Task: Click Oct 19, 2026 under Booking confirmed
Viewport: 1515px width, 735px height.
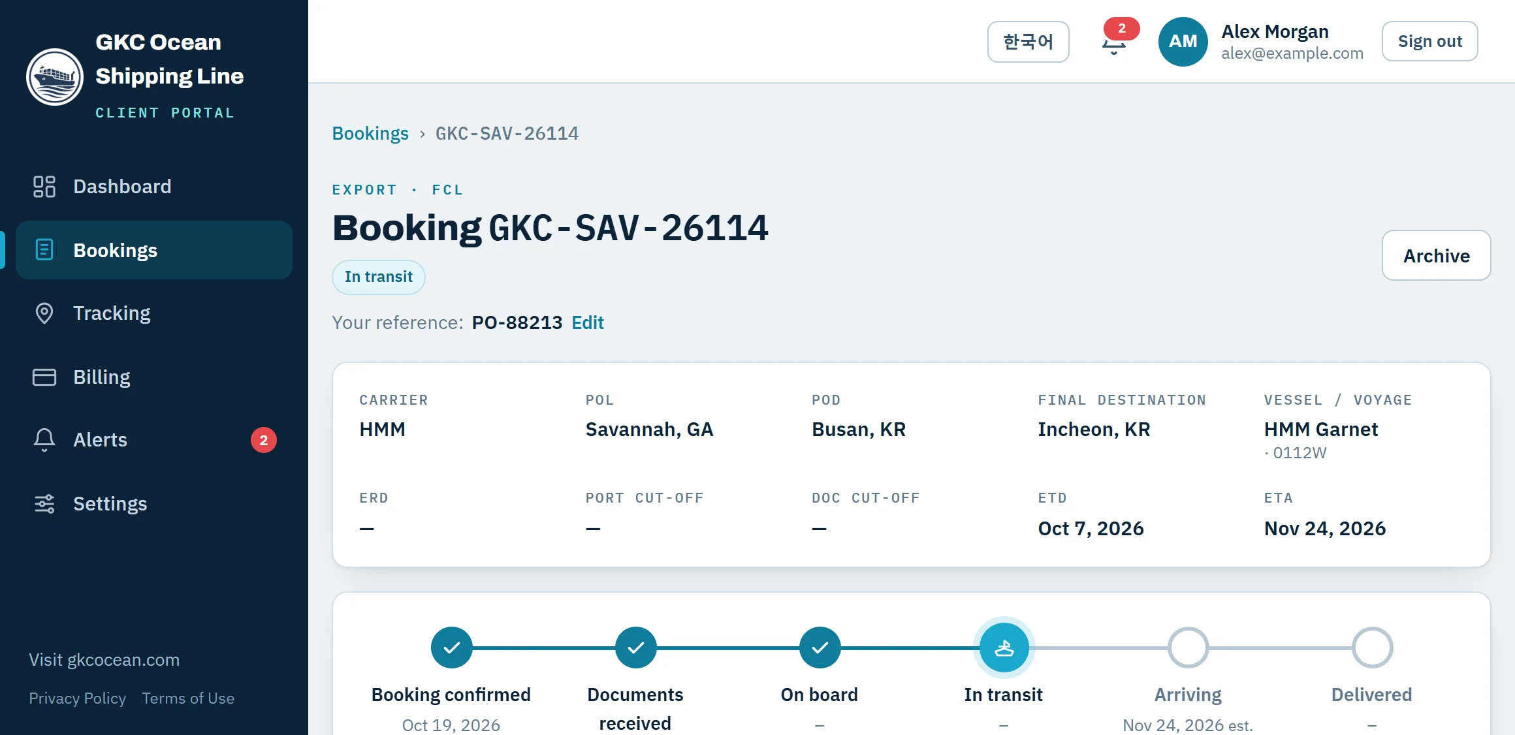Action: 451,725
